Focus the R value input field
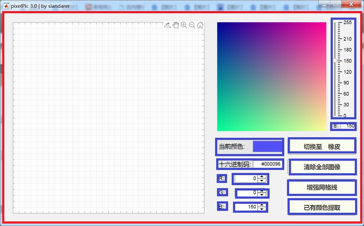Screen dimensions: 364x226 [246, 179]
